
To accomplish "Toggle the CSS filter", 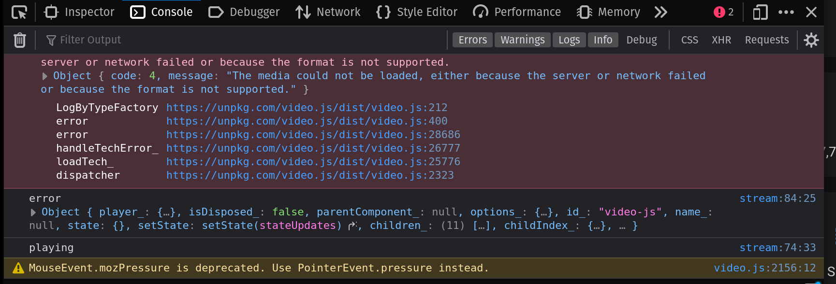I will coord(689,40).
